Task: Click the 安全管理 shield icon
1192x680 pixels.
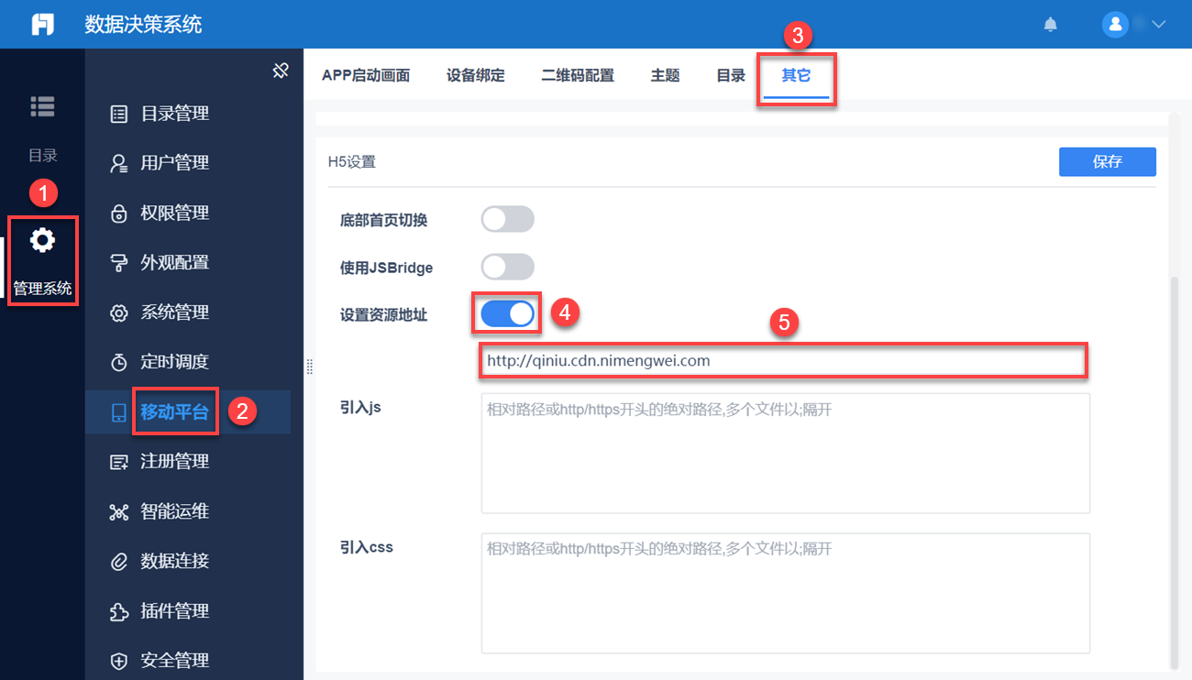Action: pyautogui.click(x=119, y=661)
